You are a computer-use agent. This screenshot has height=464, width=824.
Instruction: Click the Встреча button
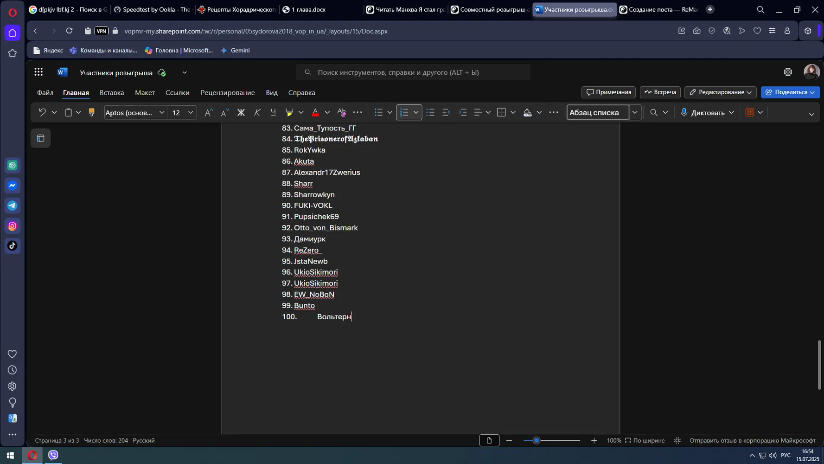(660, 92)
